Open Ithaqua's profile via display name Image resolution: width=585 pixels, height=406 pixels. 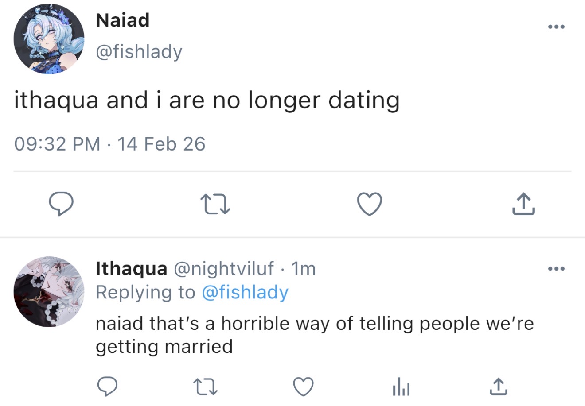tap(132, 268)
